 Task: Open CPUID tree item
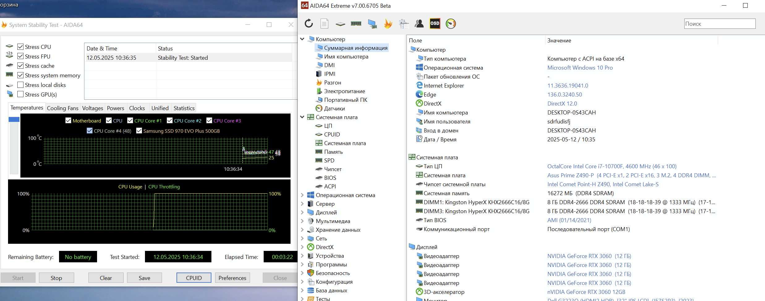[332, 135]
